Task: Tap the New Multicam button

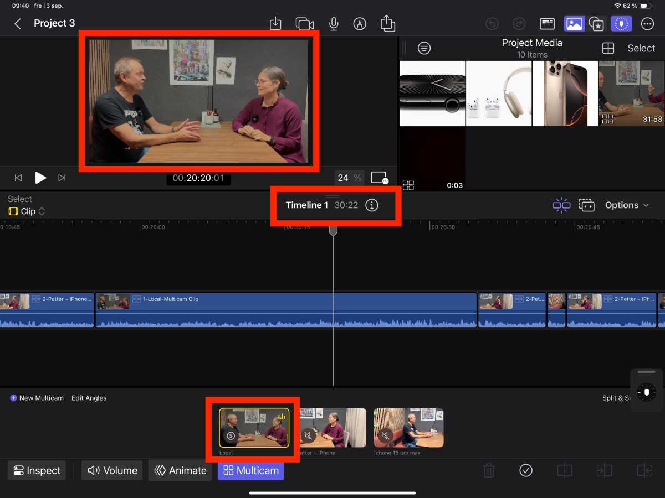Action: 37,398
